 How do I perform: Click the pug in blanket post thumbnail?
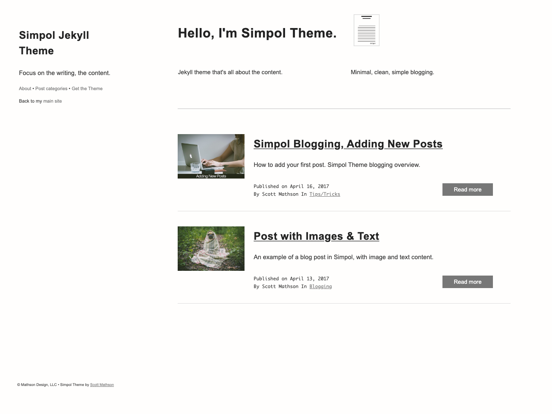pyautogui.click(x=211, y=248)
